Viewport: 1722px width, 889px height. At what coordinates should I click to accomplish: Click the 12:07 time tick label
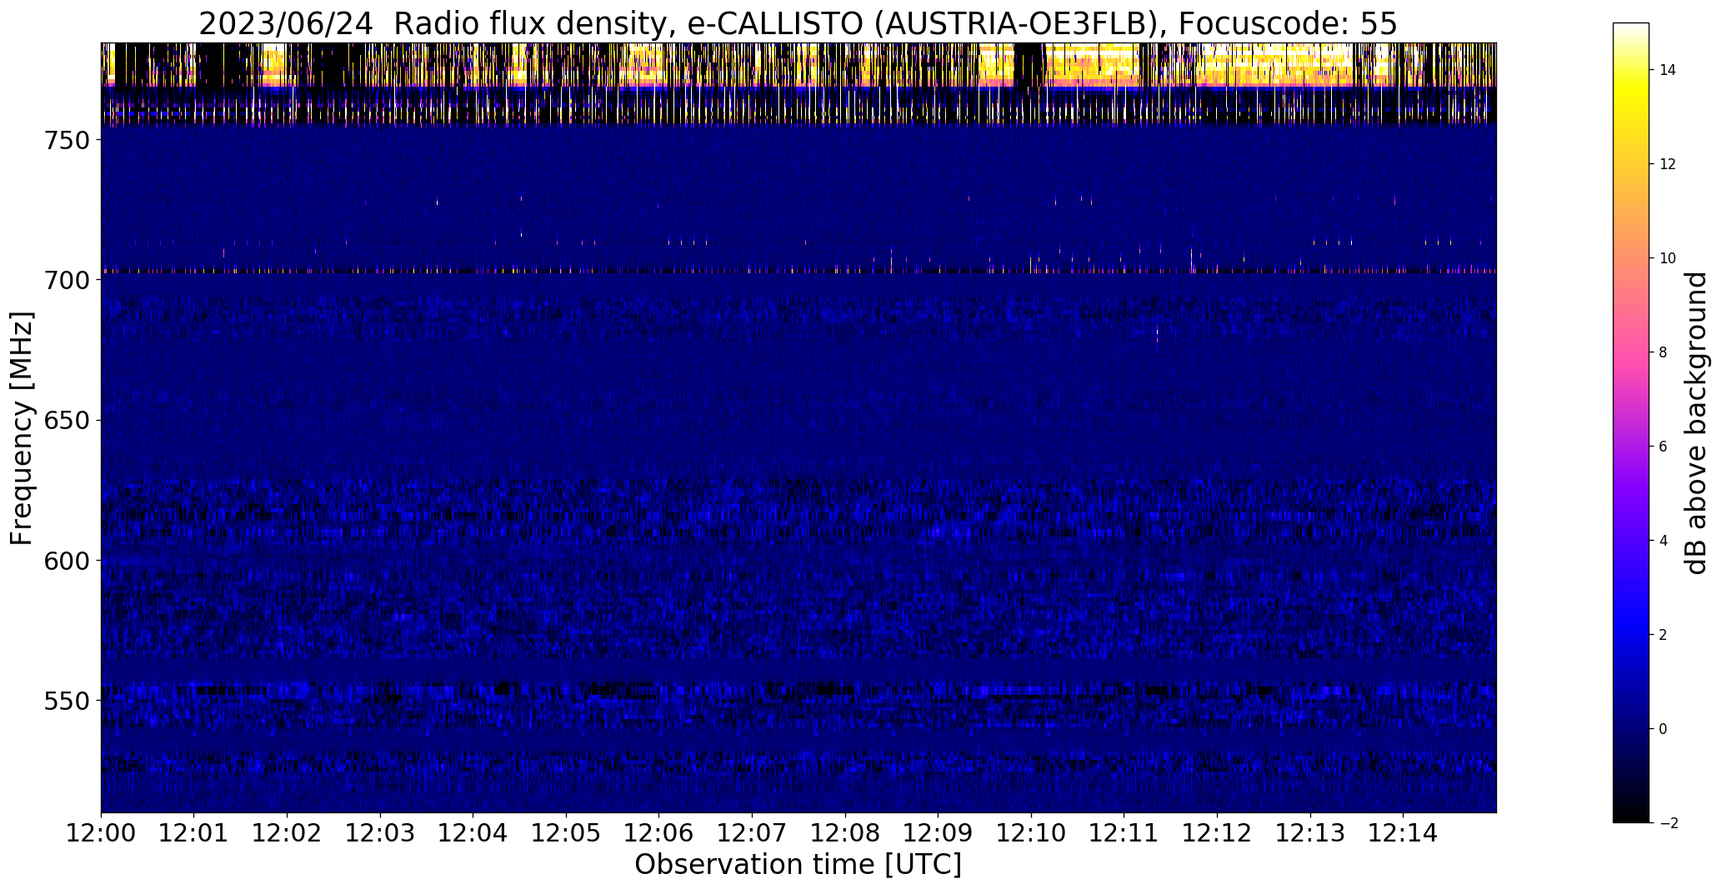pos(753,832)
